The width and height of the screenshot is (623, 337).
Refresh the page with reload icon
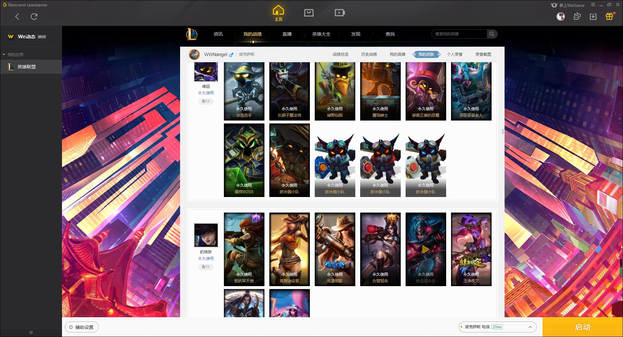pos(34,17)
